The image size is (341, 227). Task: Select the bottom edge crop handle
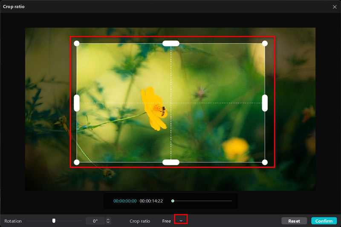(171, 162)
